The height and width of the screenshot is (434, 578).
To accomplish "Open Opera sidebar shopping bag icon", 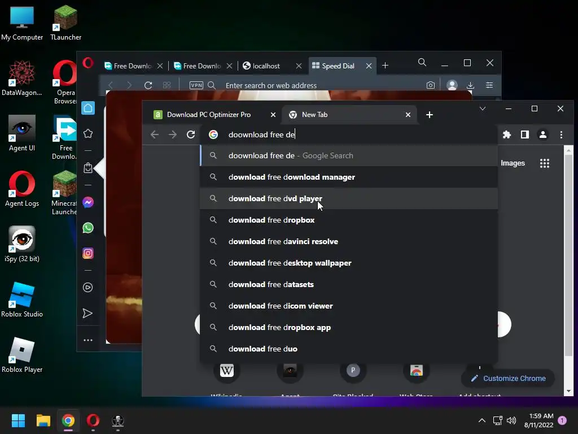I will [x=87, y=168].
